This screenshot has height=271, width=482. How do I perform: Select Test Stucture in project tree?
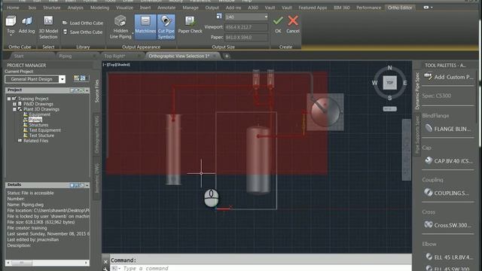point(41,135)
